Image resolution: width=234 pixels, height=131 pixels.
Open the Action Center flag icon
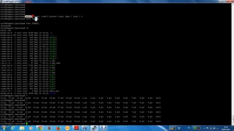click(x=207, y=128)
